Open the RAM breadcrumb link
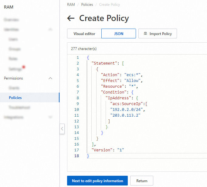 (71, 5)
